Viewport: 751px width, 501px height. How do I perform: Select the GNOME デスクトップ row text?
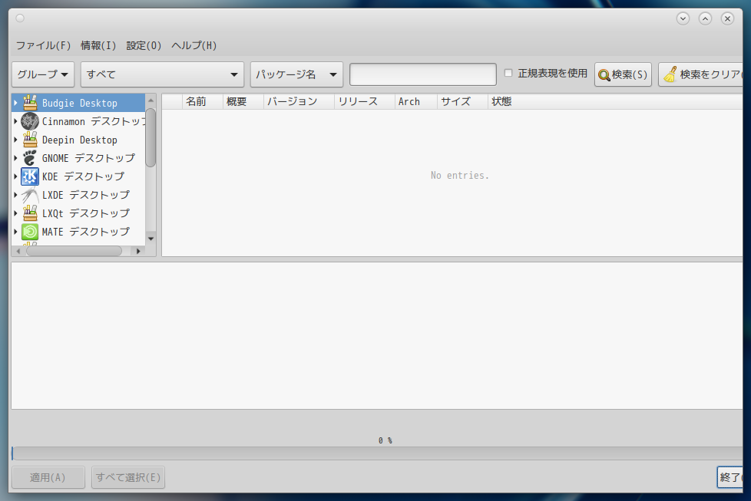coord(88,158)
